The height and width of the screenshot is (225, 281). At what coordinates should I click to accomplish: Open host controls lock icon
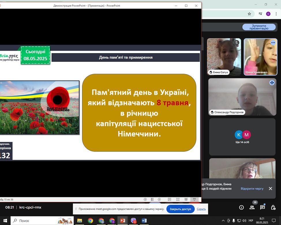273,207
